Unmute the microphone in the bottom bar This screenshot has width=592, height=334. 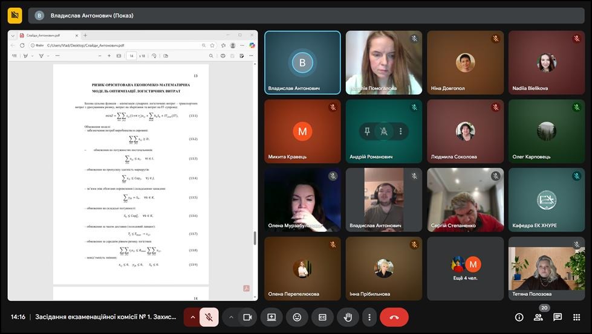coord(209,317)
